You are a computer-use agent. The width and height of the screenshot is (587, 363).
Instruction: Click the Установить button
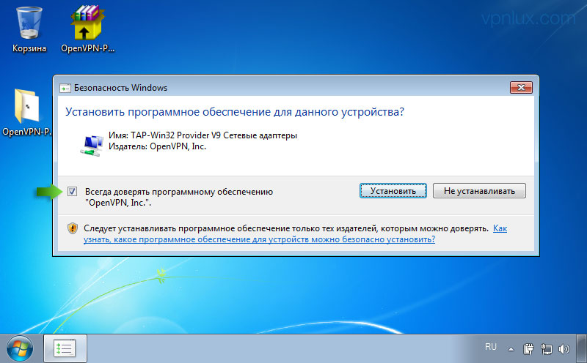click(393, 191)
